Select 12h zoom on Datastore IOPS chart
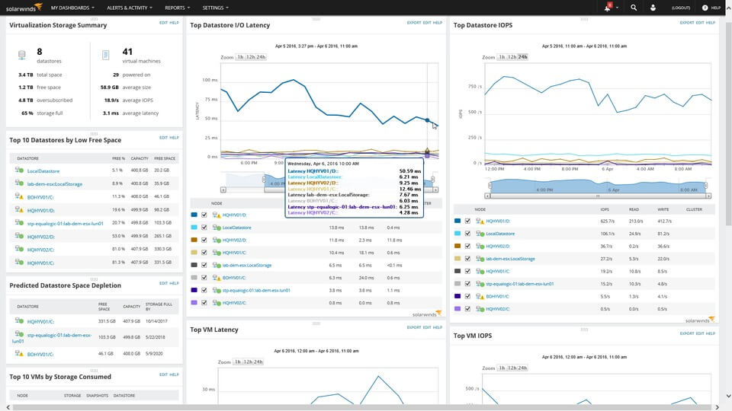Screen dimensions: 732x411 (512, 57)
